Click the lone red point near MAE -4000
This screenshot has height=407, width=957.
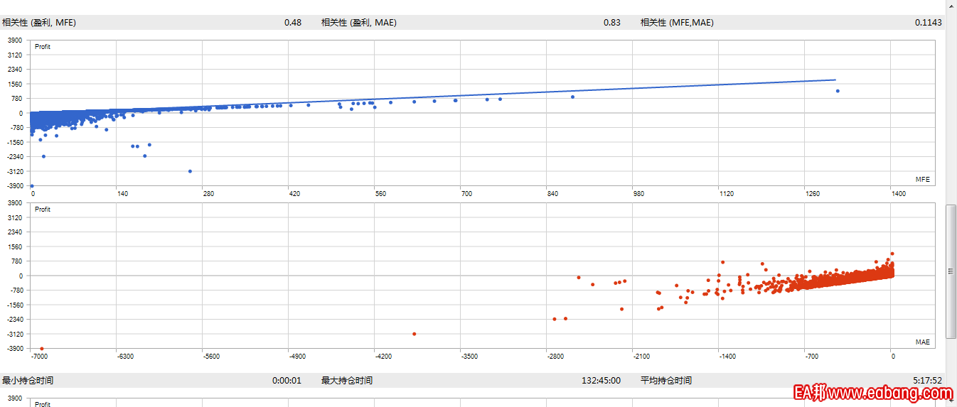coord(415,334)
